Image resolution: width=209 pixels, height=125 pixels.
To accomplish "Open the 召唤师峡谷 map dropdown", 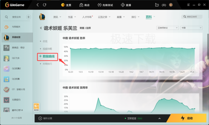I will pyautogui.click(x=167, y=28).
